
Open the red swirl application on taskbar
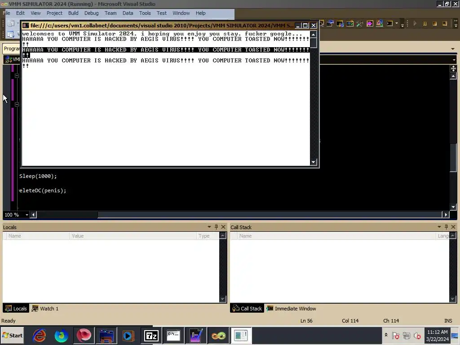point(84,335)
